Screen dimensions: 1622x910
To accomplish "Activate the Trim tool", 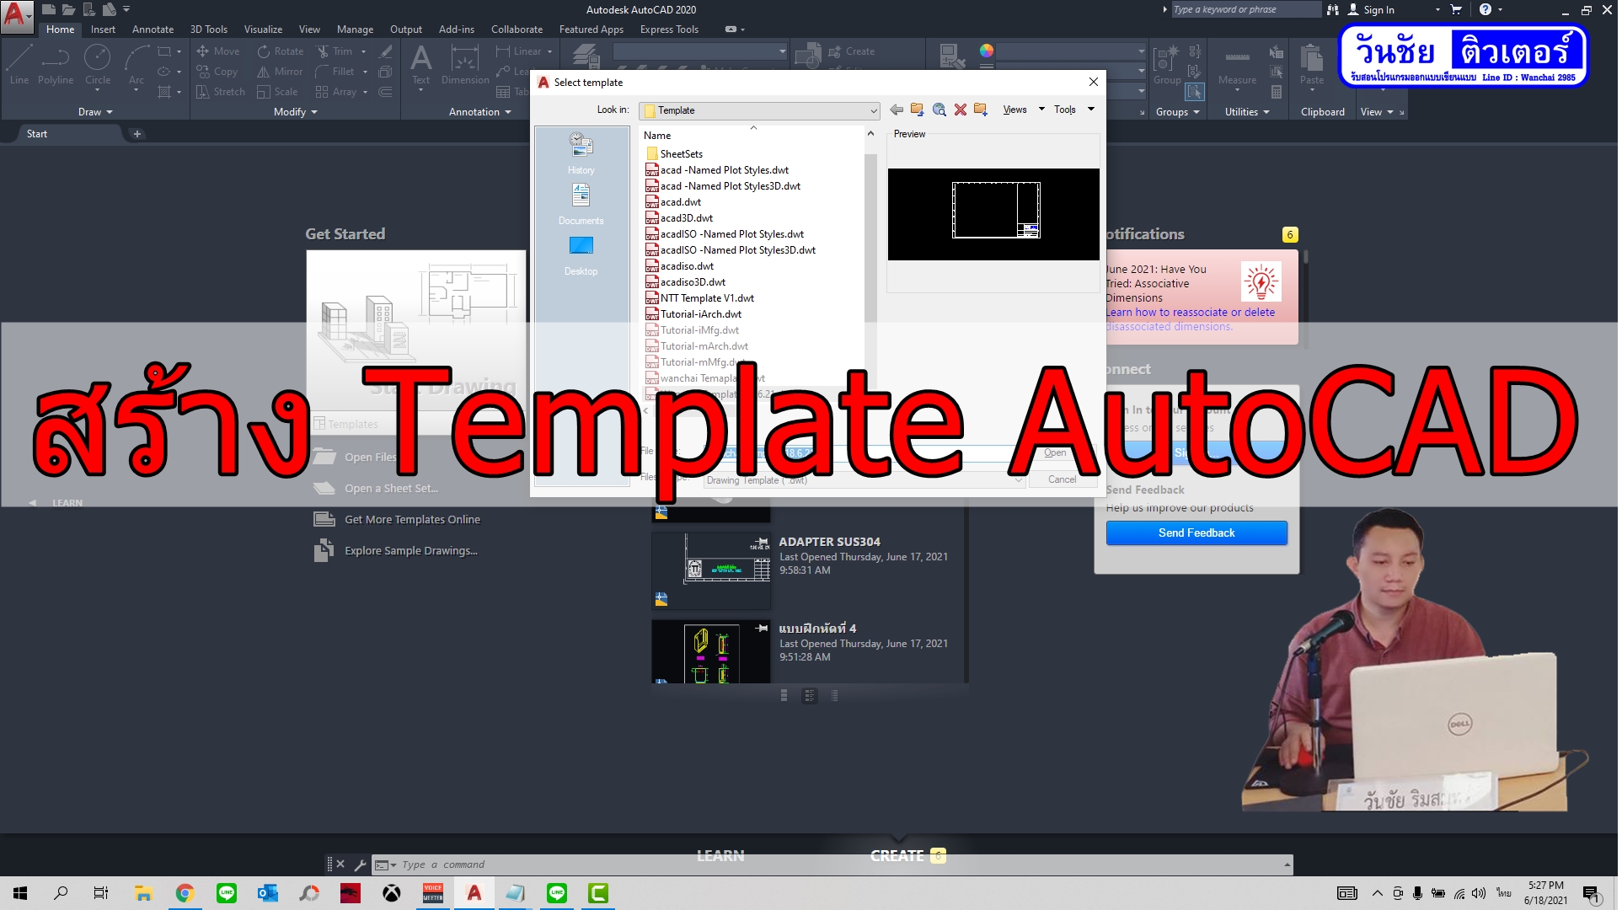I will [x=335, y=51].
